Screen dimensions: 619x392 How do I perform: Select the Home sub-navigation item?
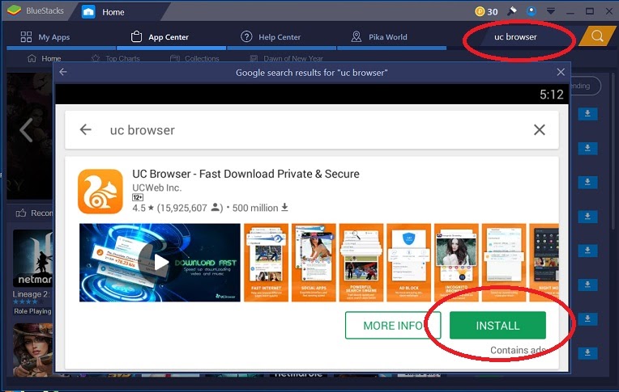point(44,58)
